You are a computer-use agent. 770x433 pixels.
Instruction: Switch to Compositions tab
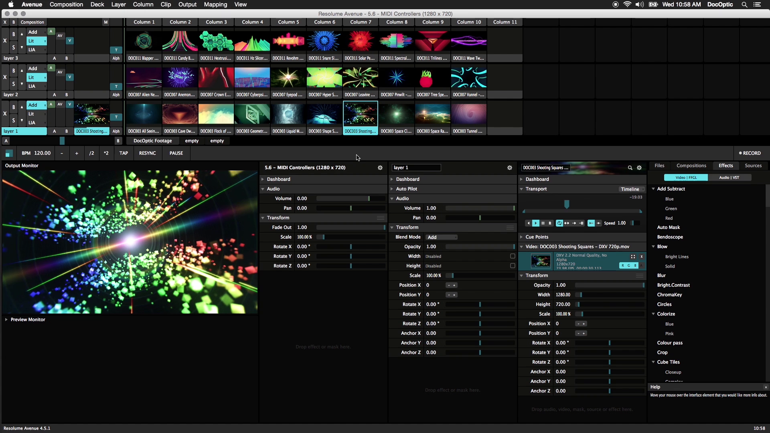(x=691, y=166)
